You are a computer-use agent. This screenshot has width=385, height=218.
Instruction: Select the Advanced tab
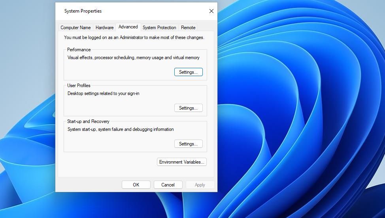pyautogui.click(x=128, y=27)
